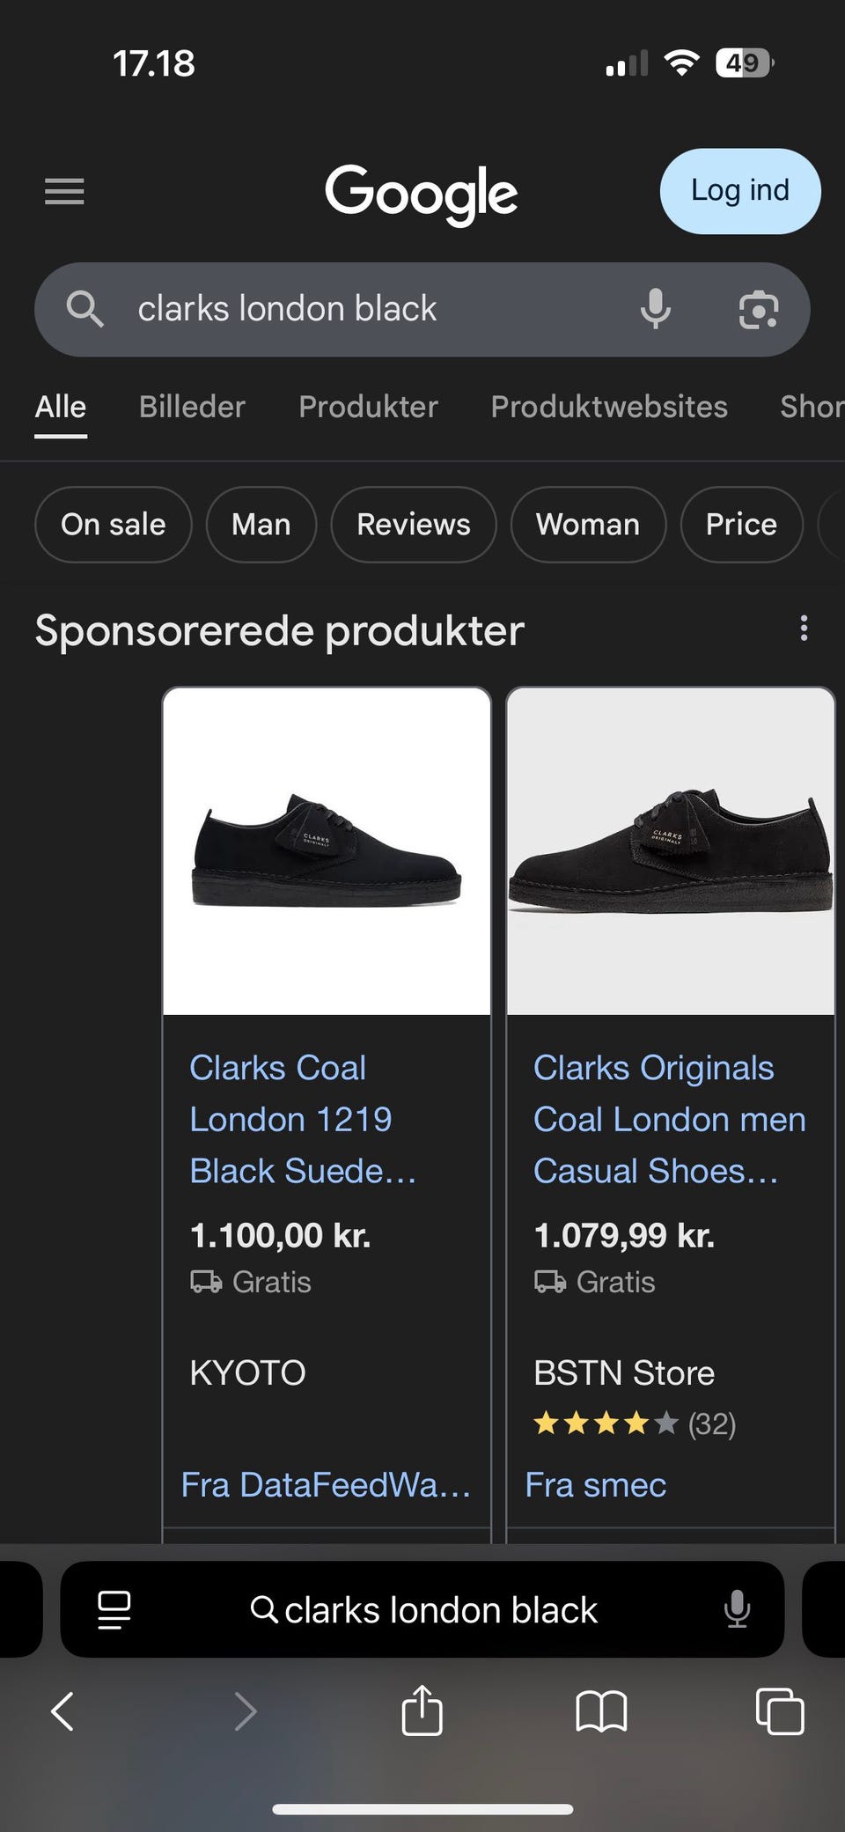This screenshot has width=845, height=1832.
Task: Toggle the On sale filter chip
Action: (113, 525)
